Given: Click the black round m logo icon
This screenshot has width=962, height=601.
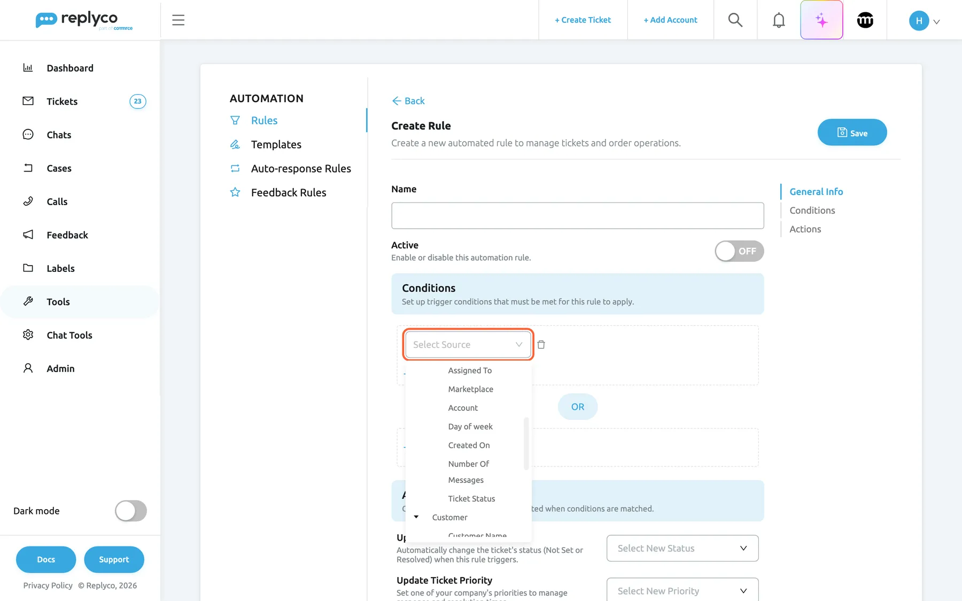Looking at the screenshot, I should [x=865, y=20].
